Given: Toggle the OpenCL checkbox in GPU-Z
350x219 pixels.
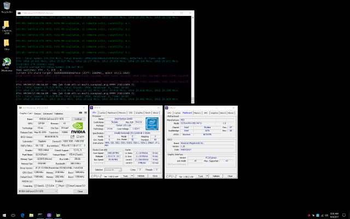Looking at the screenshot, I should click(34, 186).
